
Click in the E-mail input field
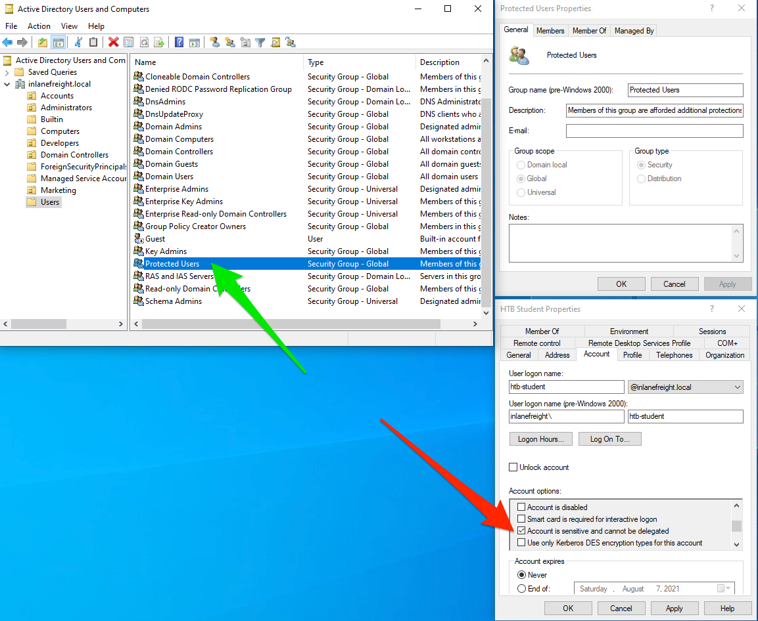click(654, 131)
